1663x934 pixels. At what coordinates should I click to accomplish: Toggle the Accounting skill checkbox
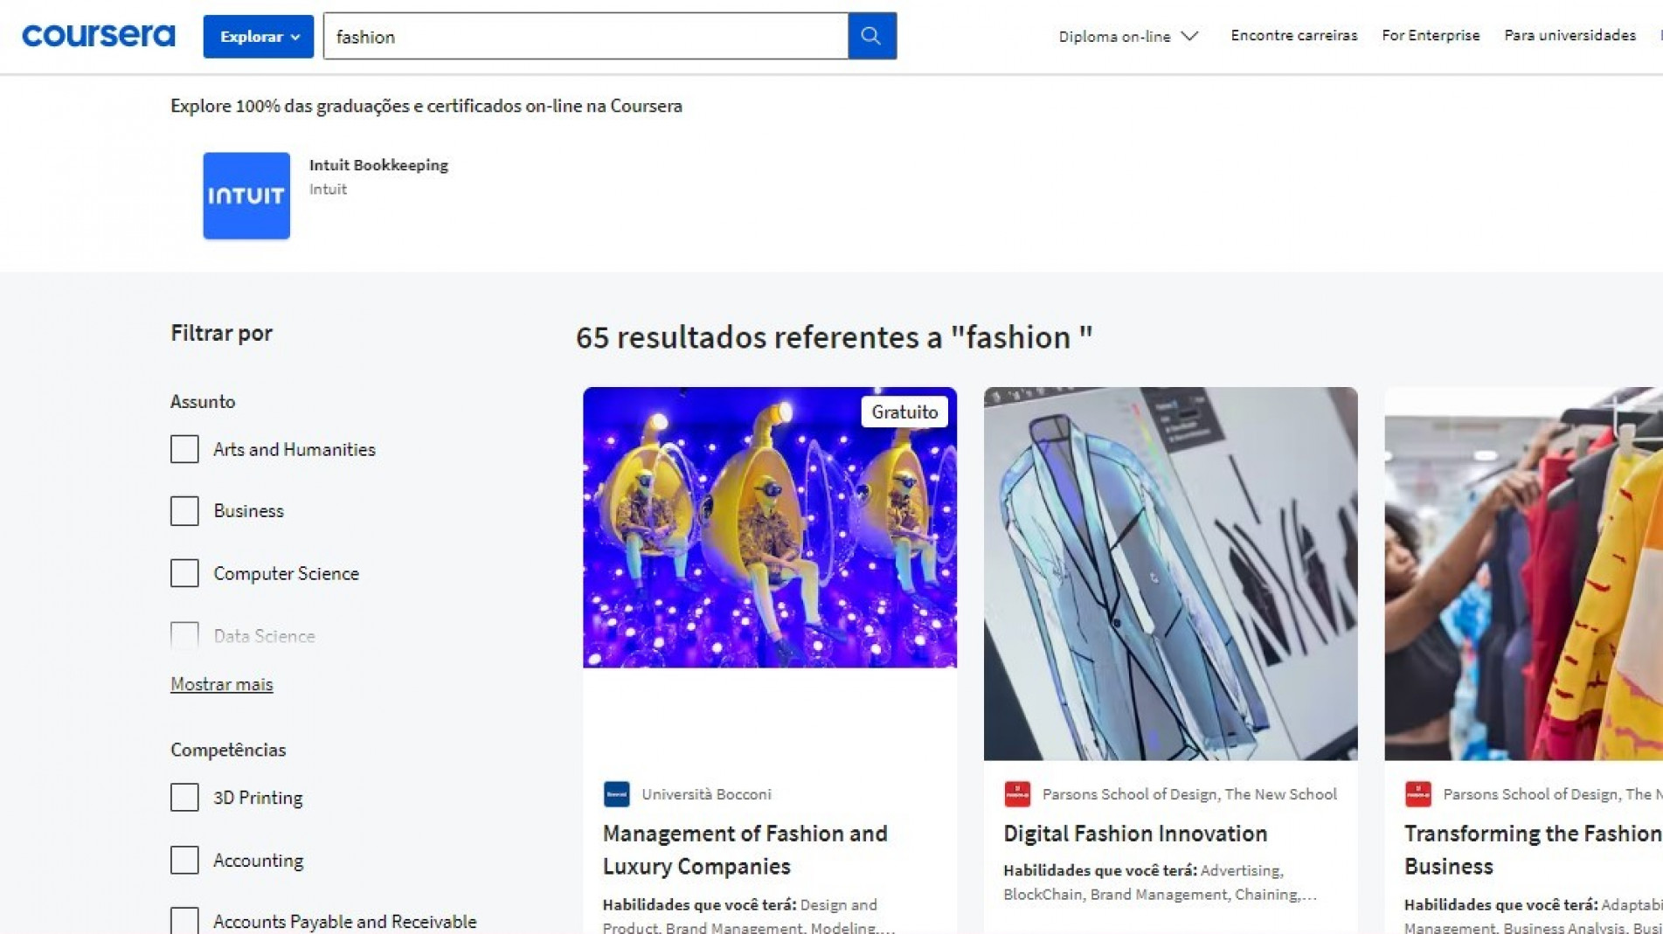coord(184,861)
